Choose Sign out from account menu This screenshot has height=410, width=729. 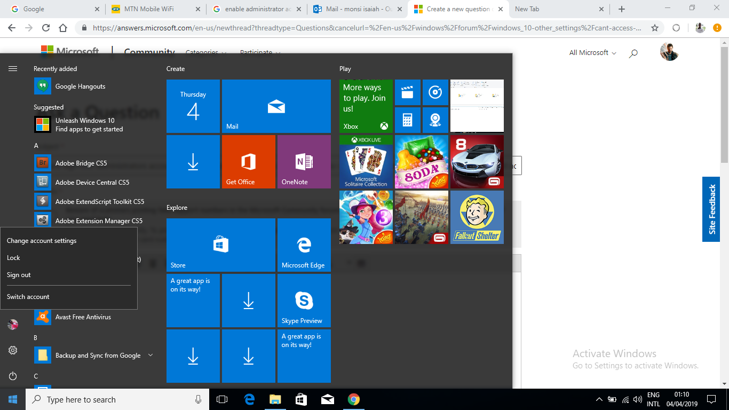tap(19, 275)
